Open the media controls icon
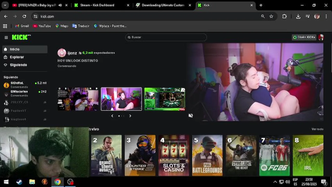The image size is (332, 187). (308, 16)
